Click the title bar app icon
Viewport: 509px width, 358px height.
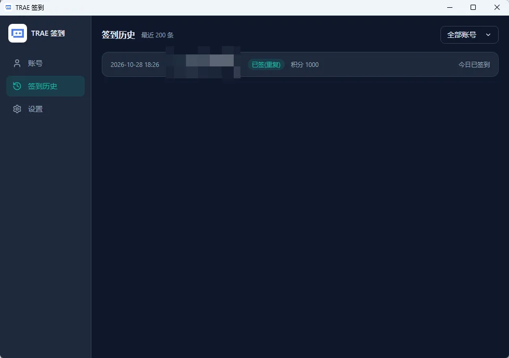click(8, 7)
